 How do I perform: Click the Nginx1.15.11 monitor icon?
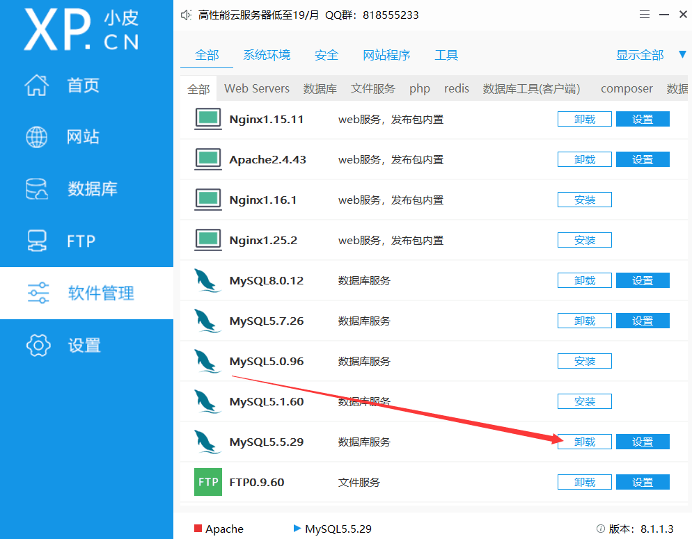pyautogui.click(x=208, y=119)
